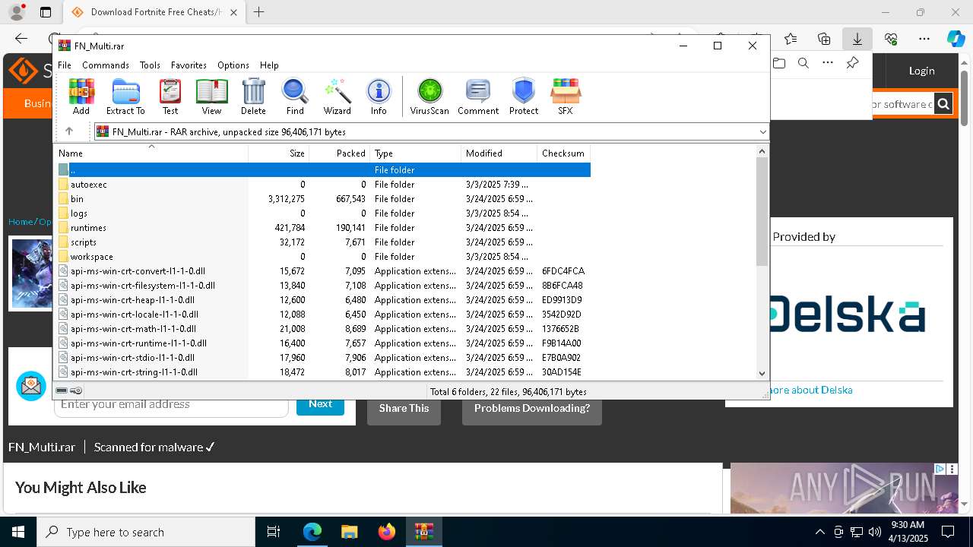The width and height of the screenshot is (973, 547).
Task: Open the Help menu
Action: pyautogui.click(x=269, y=65)
